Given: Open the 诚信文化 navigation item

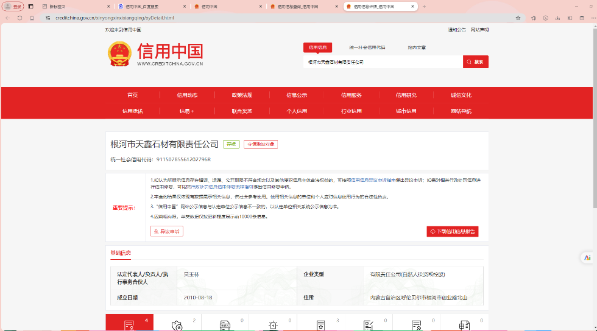Looking at the screenshot, I should 461,95.
